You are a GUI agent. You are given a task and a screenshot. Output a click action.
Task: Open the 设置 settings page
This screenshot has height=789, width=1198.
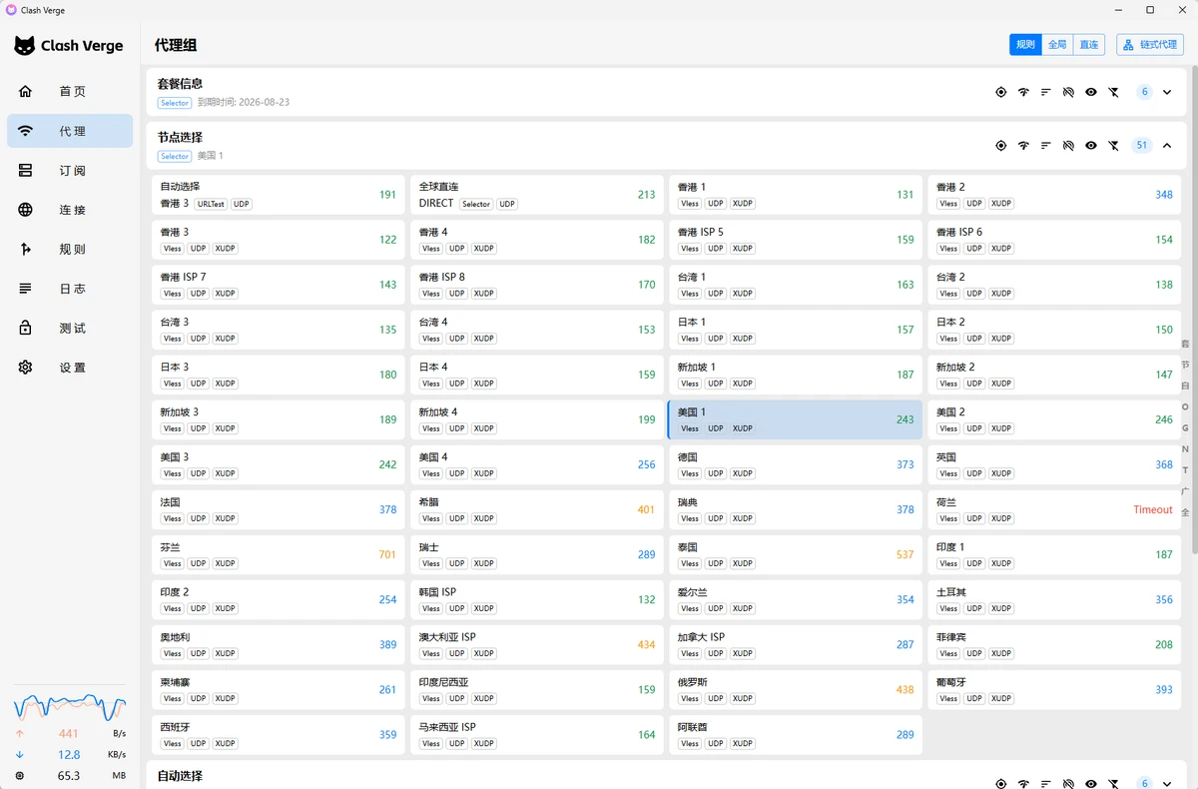(x=70, y=368)
